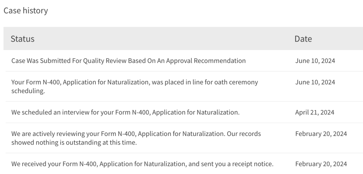Click 'sent you a receipt notice' text
Image resolution: width=363 pixels, height=174 pixels.
tap(237, 164)
